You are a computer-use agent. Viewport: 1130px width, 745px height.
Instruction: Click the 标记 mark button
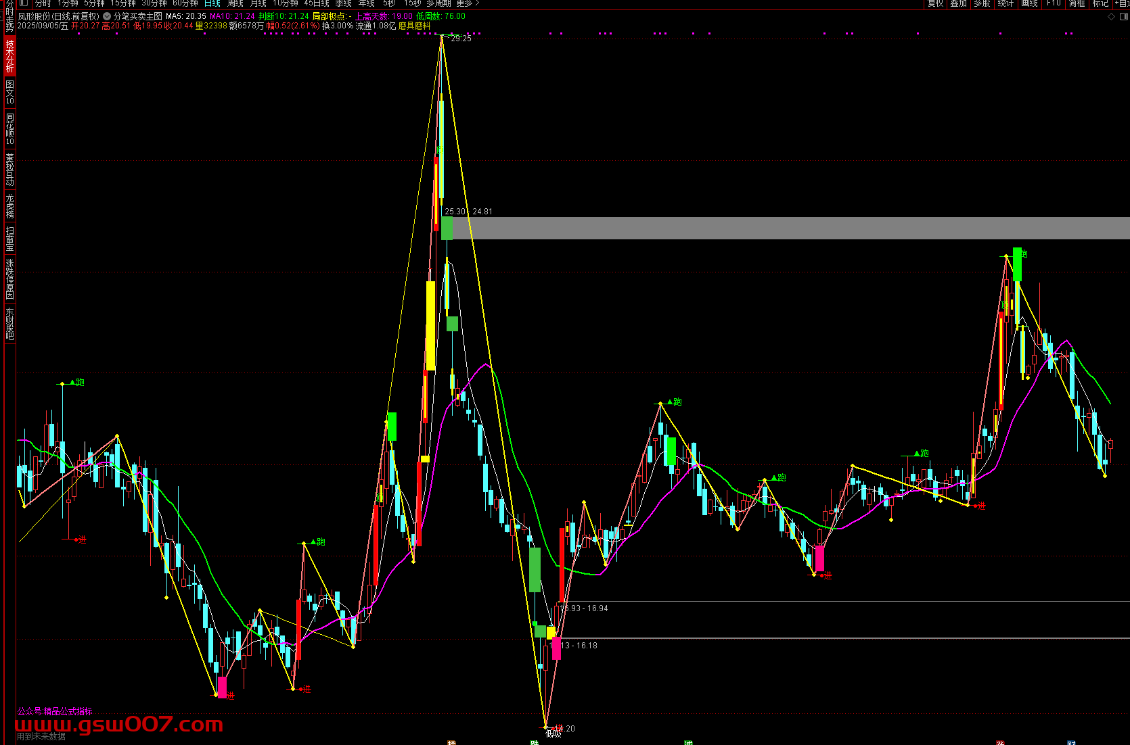1100,3
